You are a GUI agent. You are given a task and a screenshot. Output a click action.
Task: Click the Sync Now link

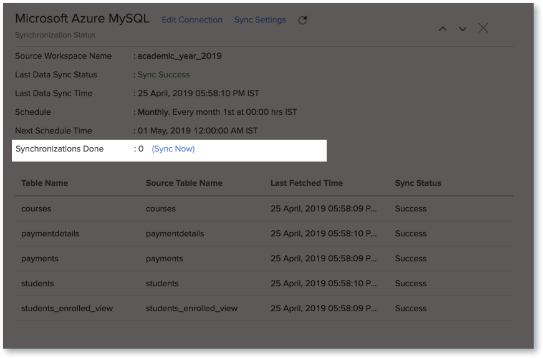point(173,149)
